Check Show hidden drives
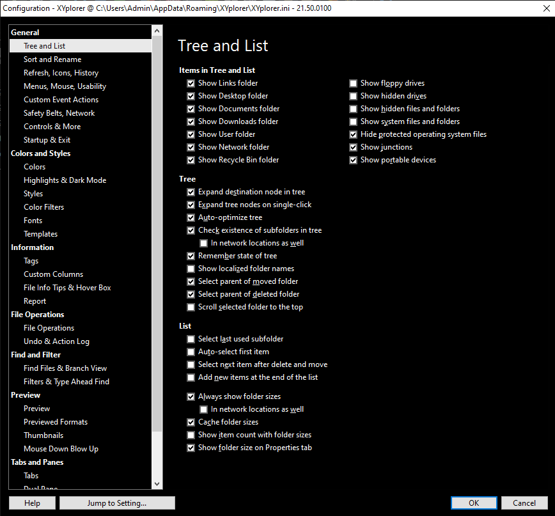 coord(353,95)
